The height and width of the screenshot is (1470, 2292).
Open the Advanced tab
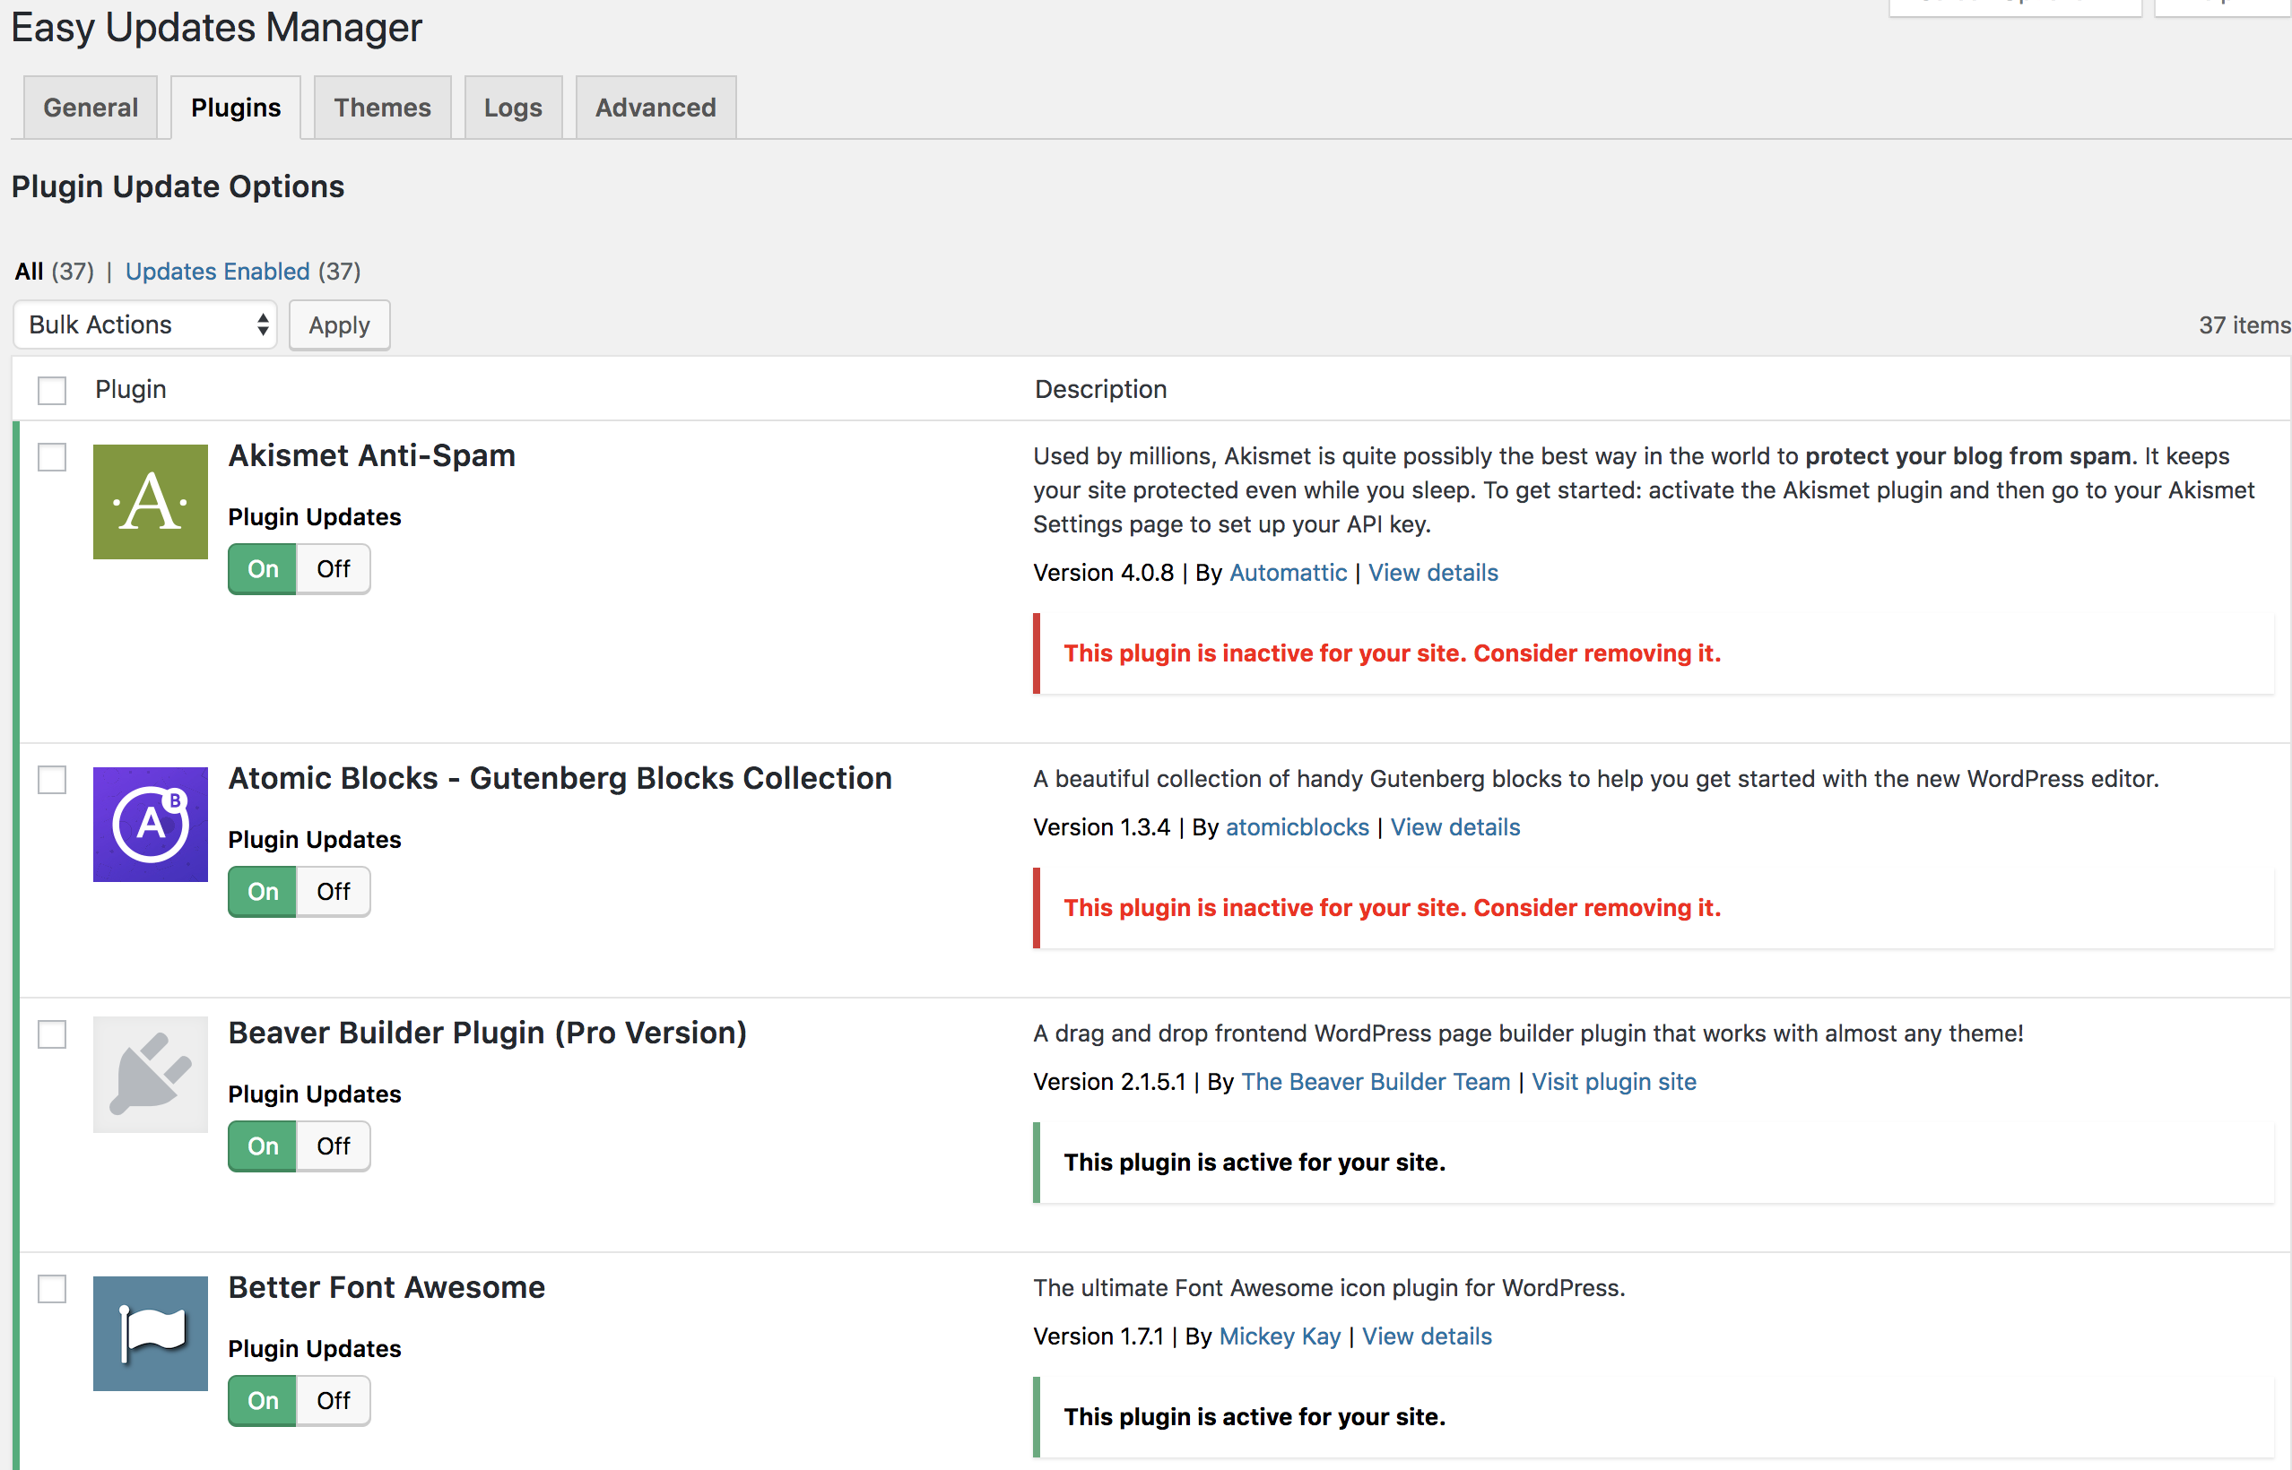[x=655, y=108]
